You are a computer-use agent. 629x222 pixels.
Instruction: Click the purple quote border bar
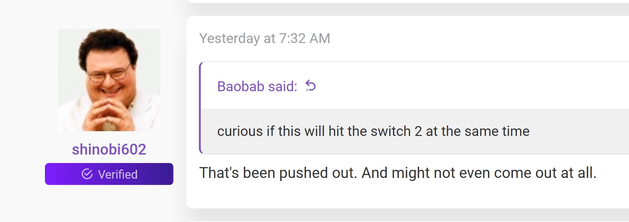tap(200, 107)
